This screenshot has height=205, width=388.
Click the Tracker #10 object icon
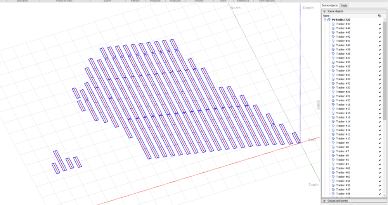333,139
